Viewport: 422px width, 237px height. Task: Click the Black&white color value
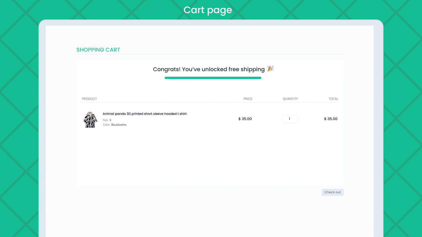pos(119,125)
